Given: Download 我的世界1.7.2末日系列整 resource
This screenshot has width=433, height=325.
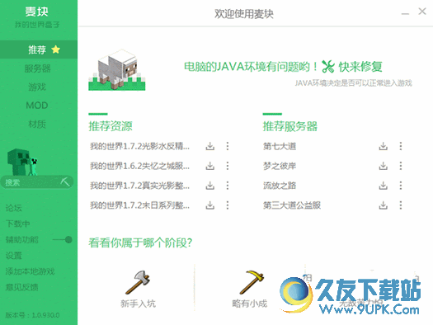Looking at the screenshot, I should point(209,205).
